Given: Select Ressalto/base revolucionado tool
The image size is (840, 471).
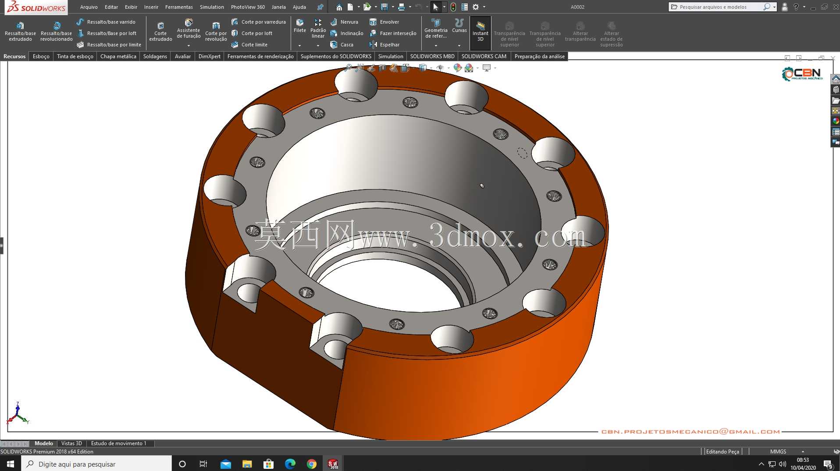Looking at the screenshot, I should [x=57, y=31].
